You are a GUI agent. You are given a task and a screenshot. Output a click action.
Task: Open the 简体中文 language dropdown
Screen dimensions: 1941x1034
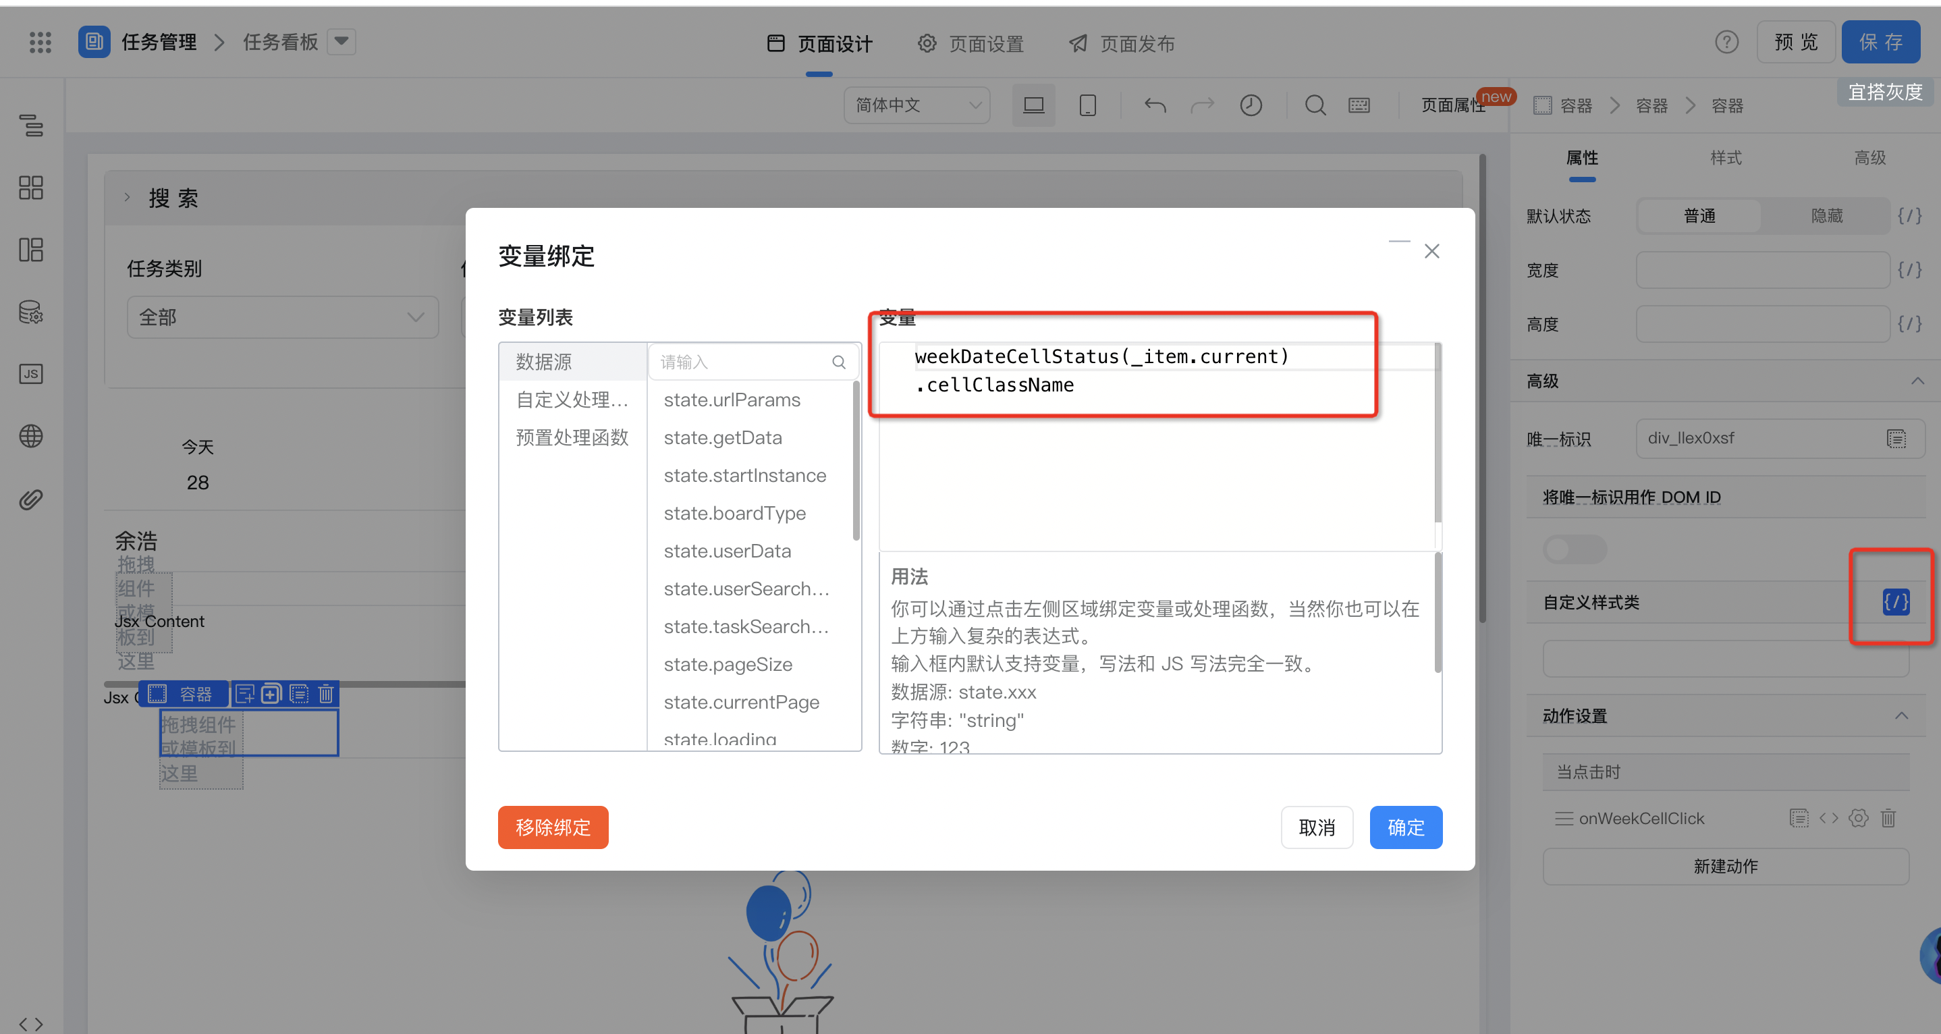pos(917,105)
